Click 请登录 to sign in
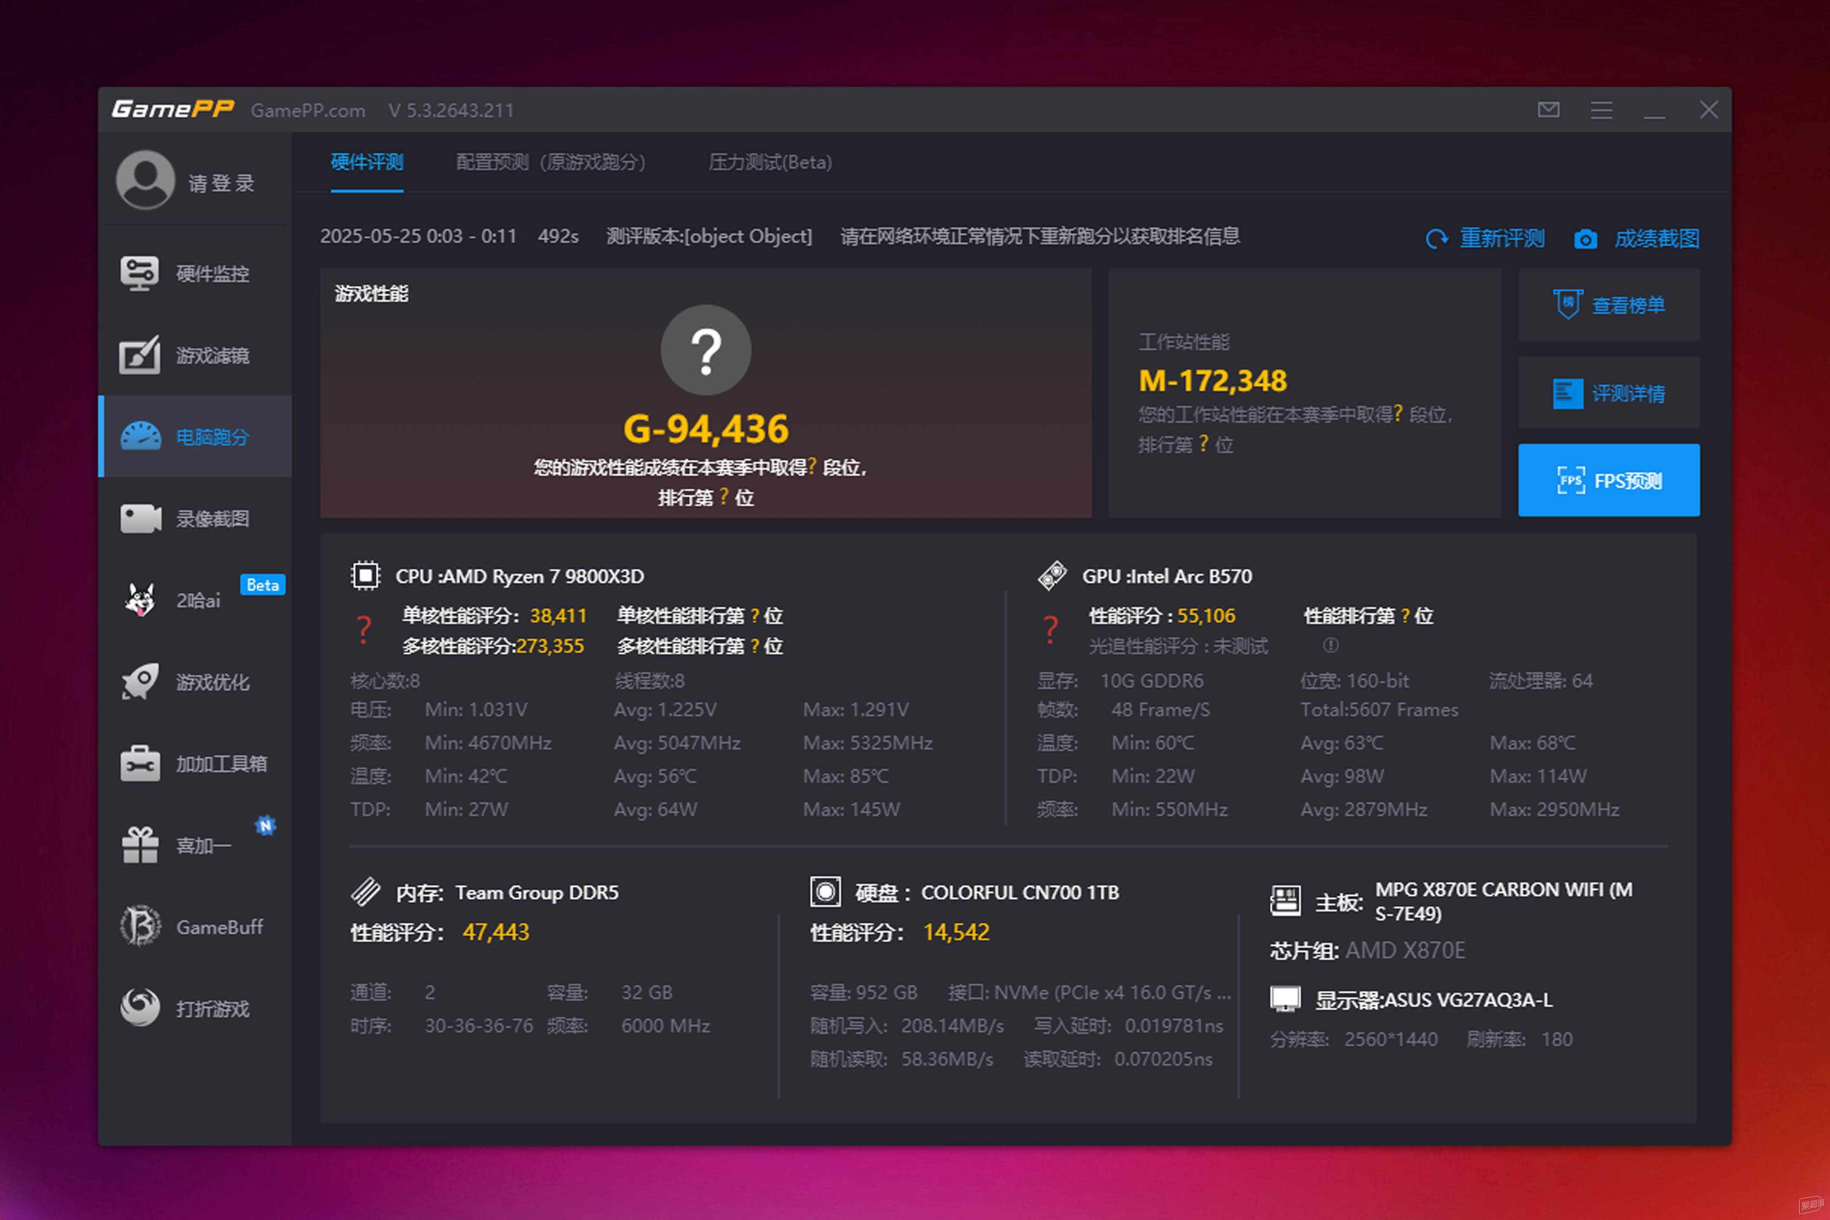Viewport: 1830px width, 1220px height. coord(222,183)
